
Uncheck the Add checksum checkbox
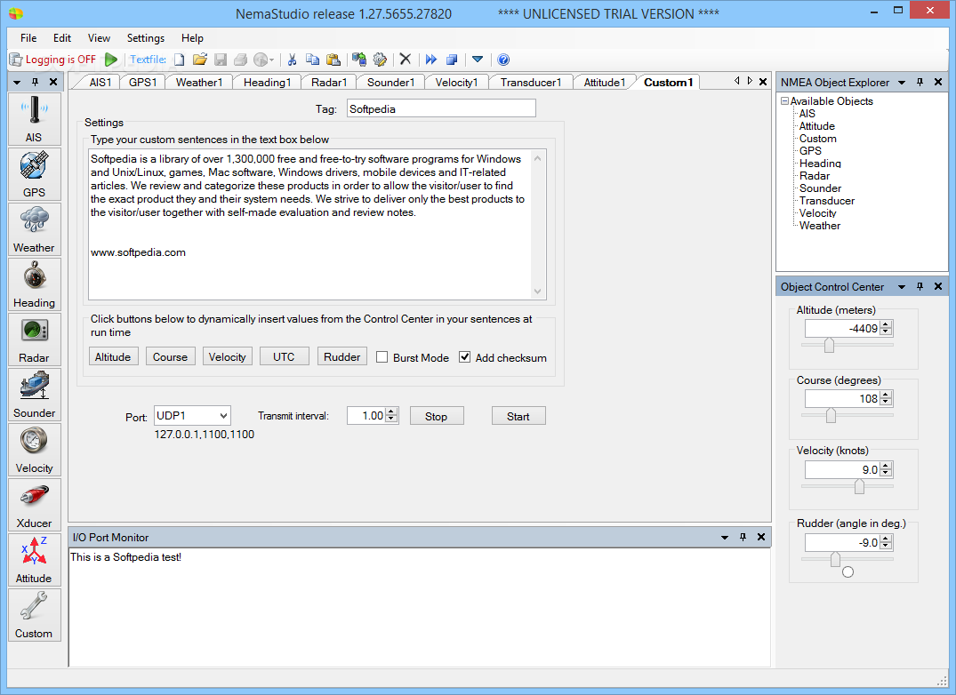pos(464,357)
